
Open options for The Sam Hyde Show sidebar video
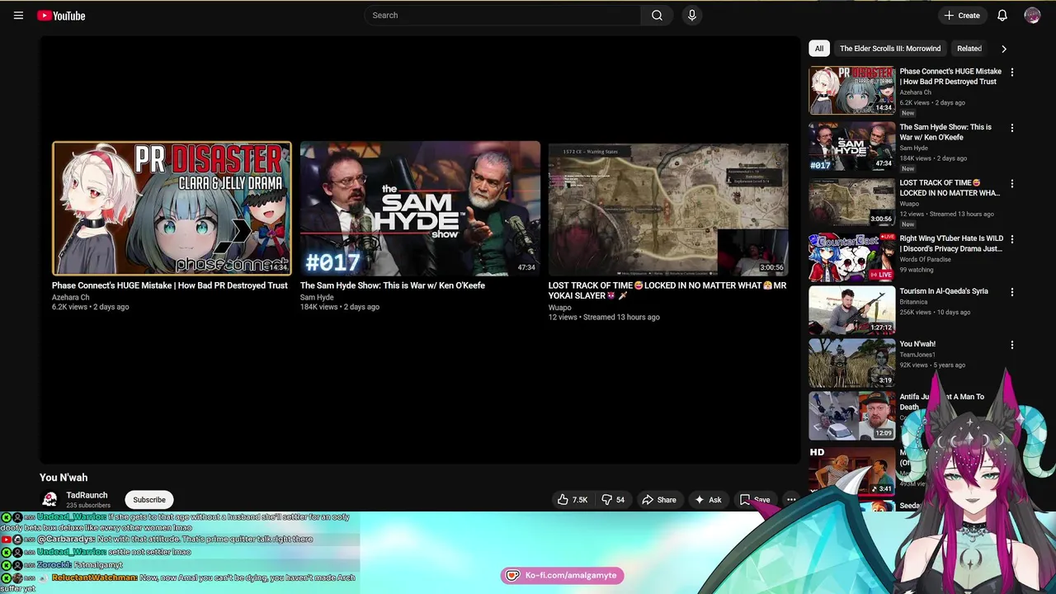pyautogui.click(x=1011, y=128)
